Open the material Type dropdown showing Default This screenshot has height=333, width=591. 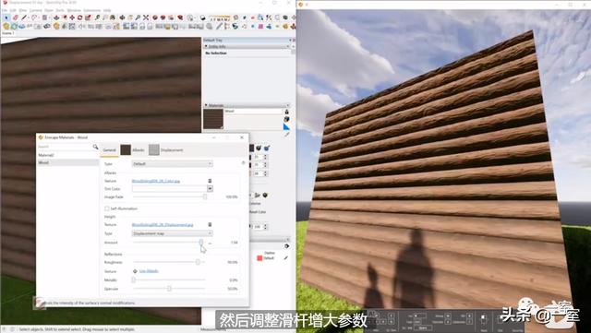coord(173,164)
